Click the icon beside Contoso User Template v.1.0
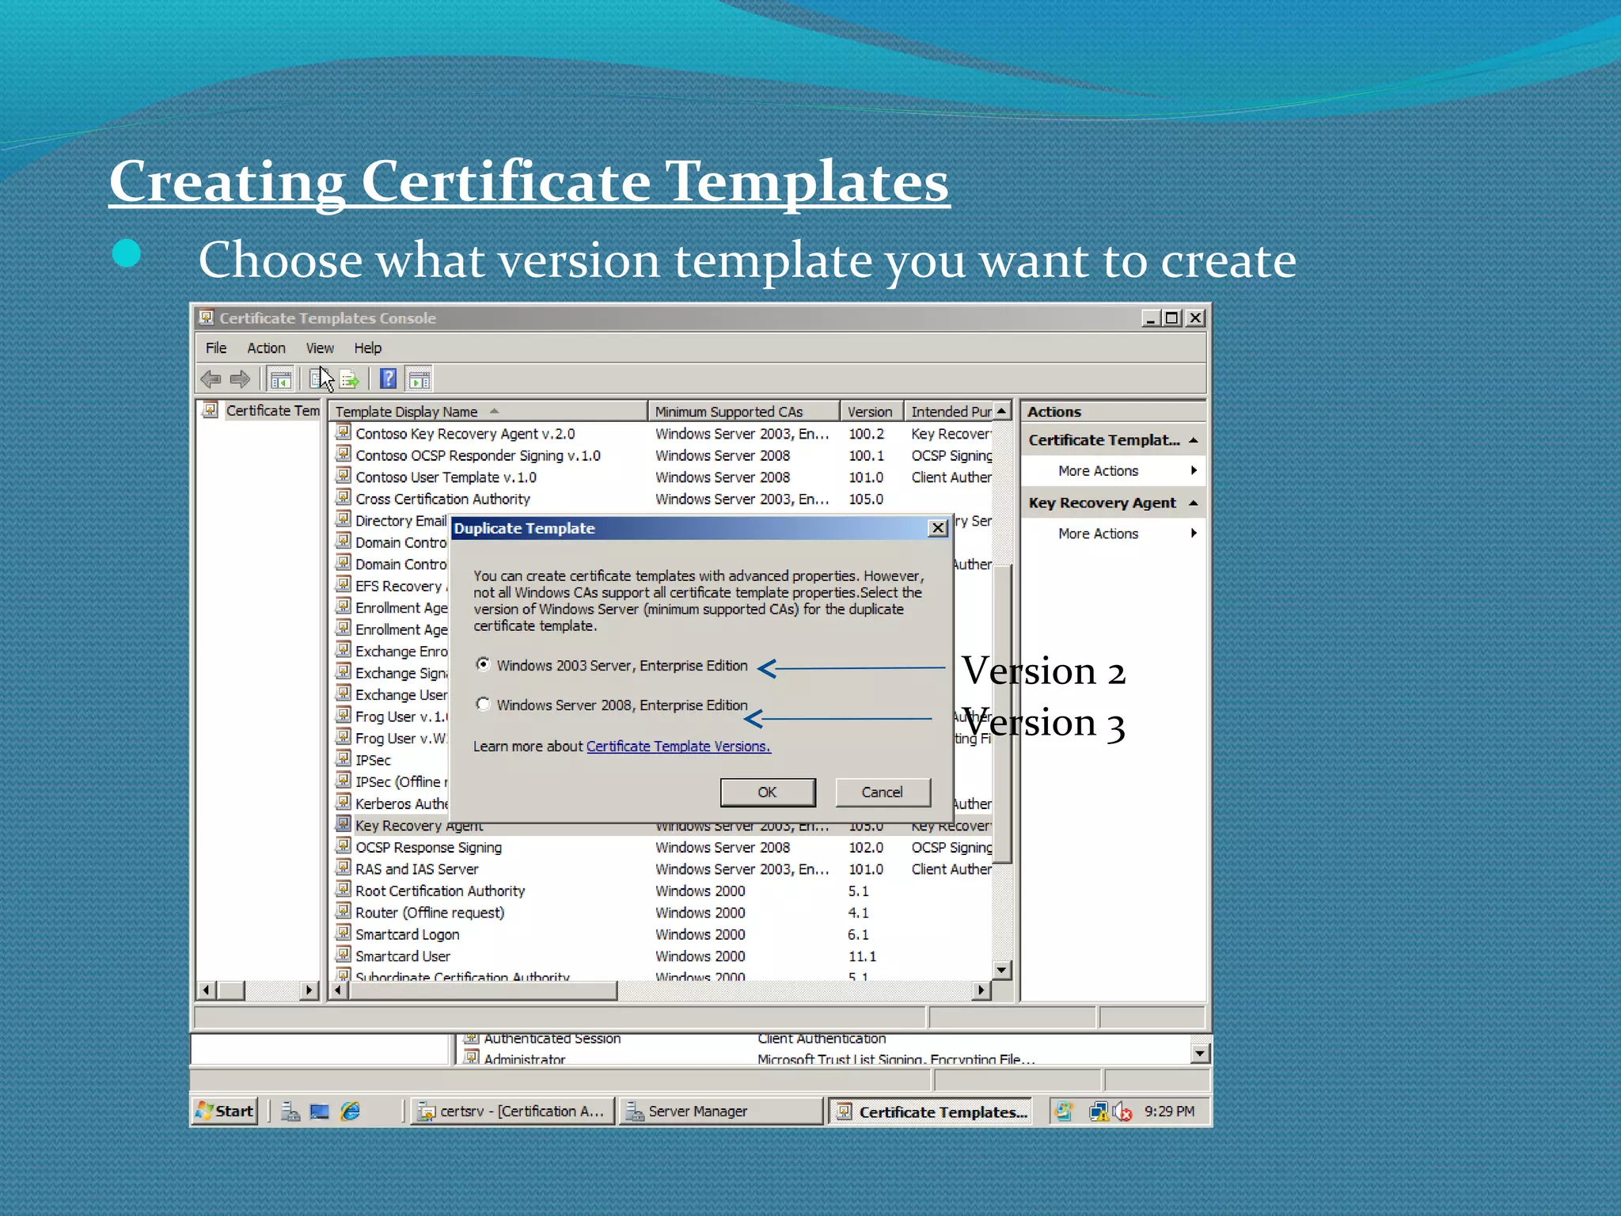Viewport: 1621px width, 1216px height. pyautogui.click(x=343, y=476)
